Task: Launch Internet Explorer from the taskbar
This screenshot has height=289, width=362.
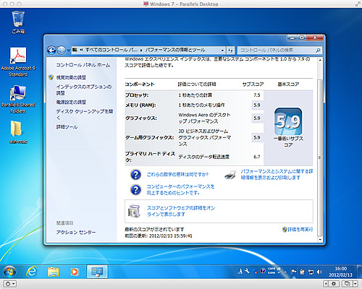Action: tap(32, 272)
